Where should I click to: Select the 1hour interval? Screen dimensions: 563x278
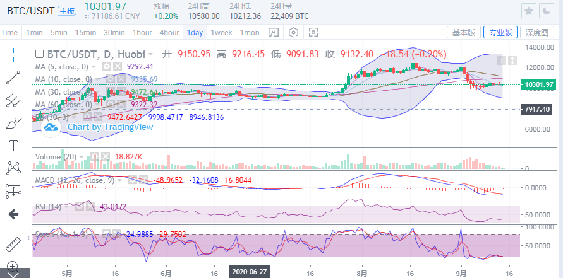pyautogui.click(x=142, y=33)
